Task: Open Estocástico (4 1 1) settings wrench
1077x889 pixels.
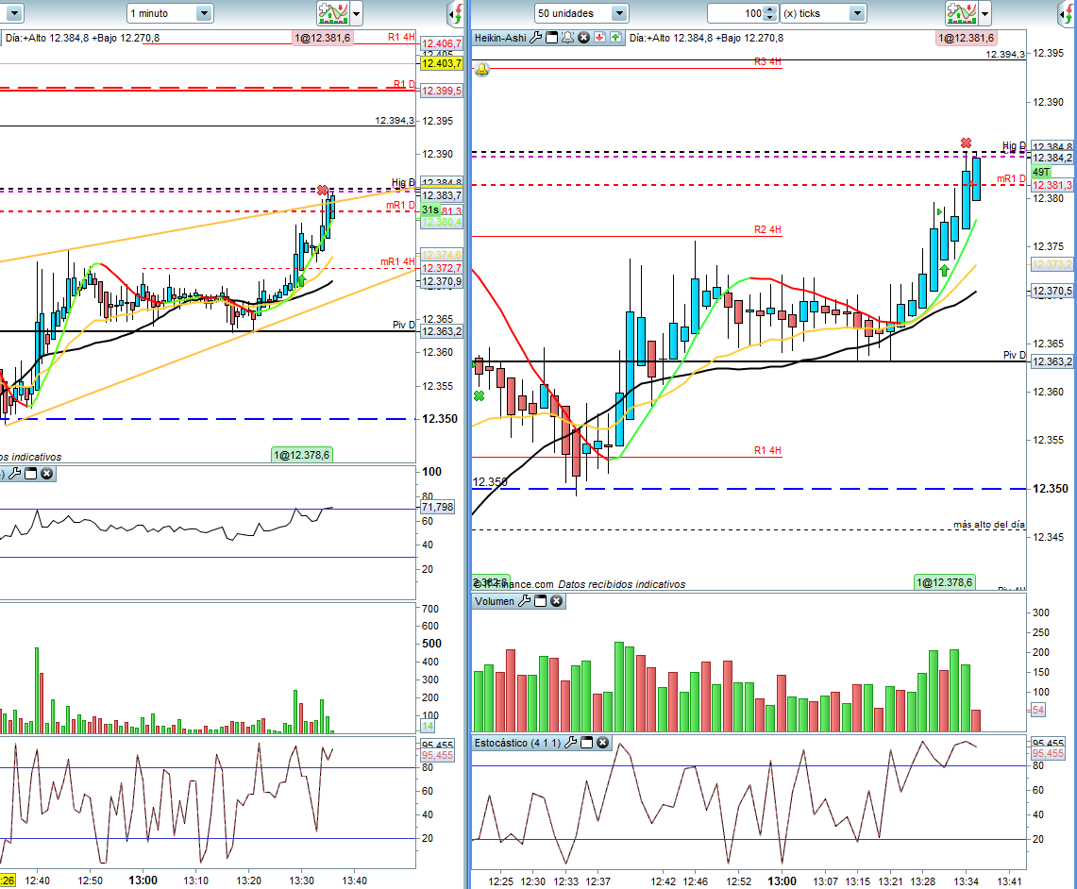Action: [570, 743]
